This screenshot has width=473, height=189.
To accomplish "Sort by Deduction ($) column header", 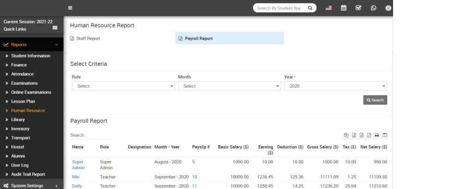I will coord(290,147).
